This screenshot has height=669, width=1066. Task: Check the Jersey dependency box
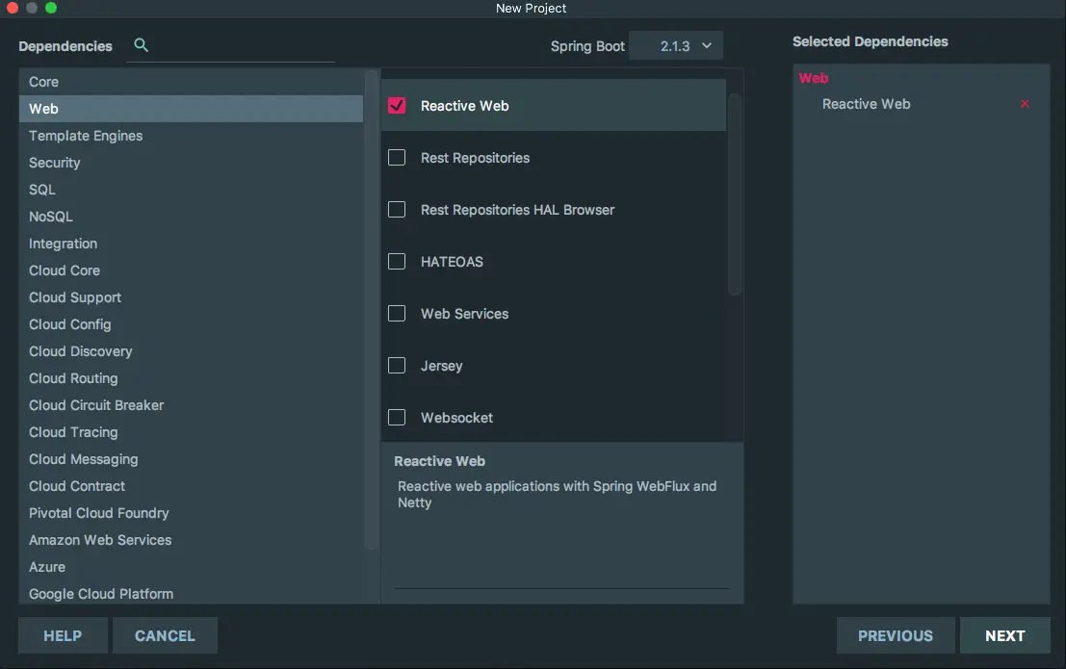397,366
